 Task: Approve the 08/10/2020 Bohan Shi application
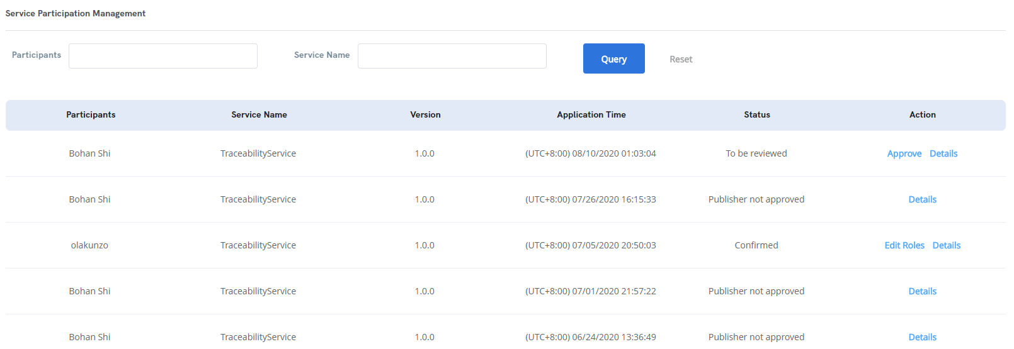pos(904,153)
